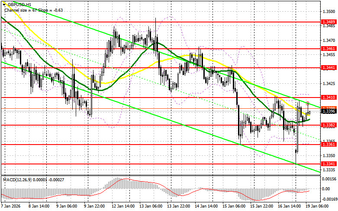Click the 1.3441 red price label
Viewport: 338px width, 211px height.
tap(329, 68)
